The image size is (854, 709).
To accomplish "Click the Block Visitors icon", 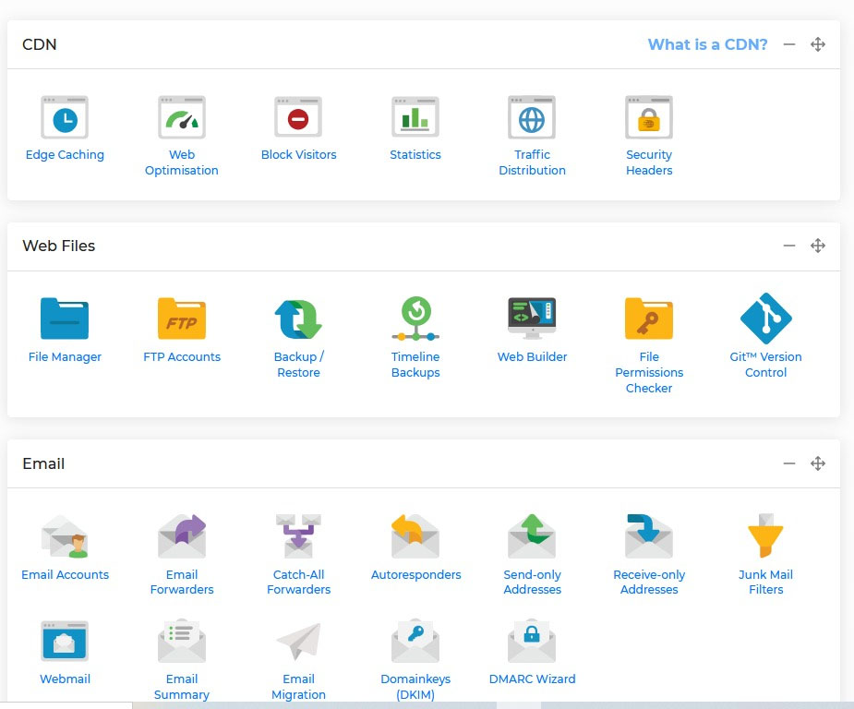I will coord(298,118).
